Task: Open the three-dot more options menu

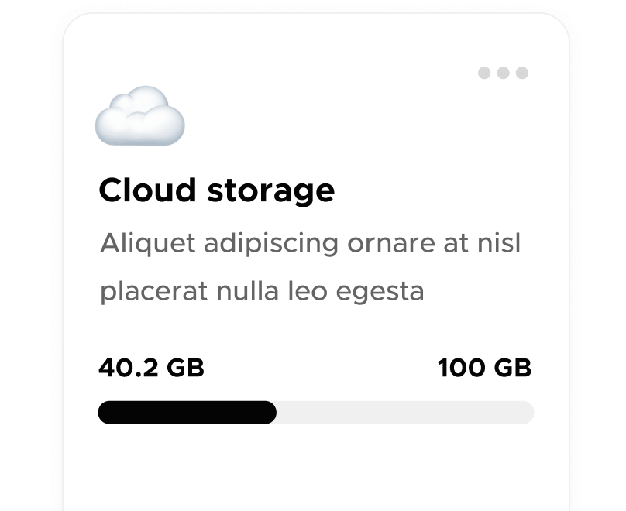Action: pos(503,73)
